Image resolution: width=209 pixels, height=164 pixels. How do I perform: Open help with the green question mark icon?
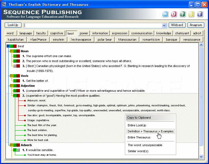click(x=182, y=14)
